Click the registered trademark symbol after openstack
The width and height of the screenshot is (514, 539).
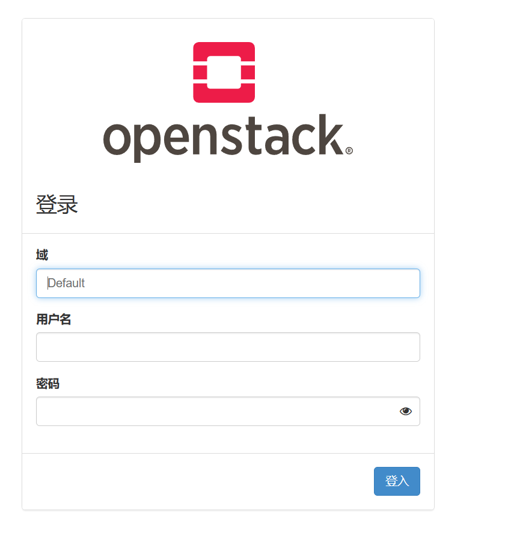coord(349,151)
